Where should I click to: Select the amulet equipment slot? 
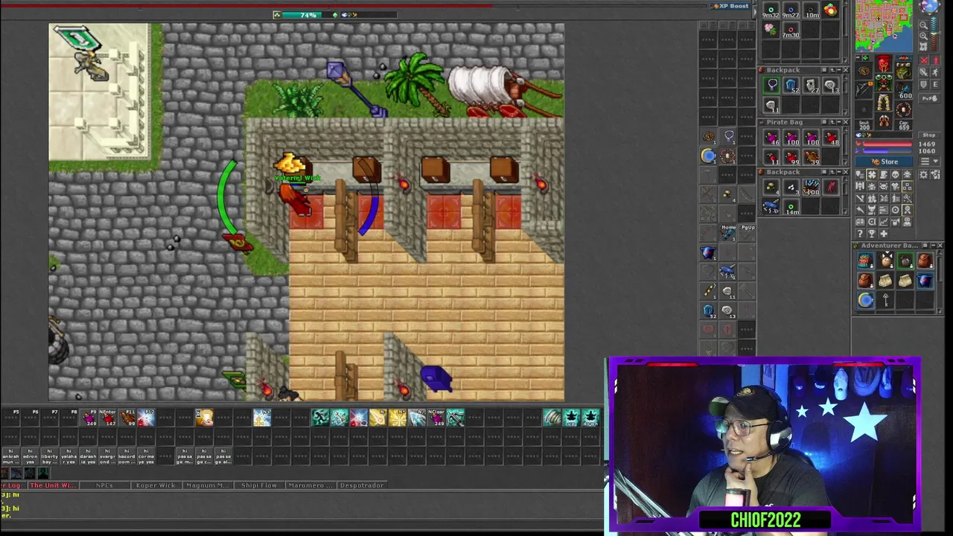(x=864, y=71)
